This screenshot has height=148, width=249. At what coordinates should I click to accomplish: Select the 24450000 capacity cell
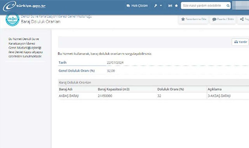(105, 96)
